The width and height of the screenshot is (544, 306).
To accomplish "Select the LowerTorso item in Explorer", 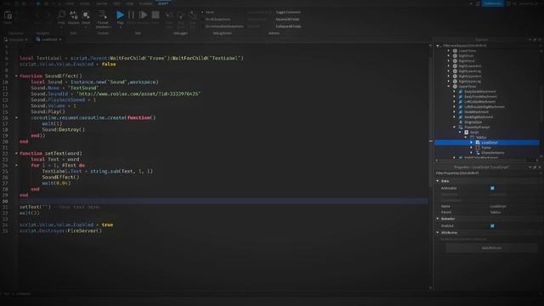I will [467, 51].
